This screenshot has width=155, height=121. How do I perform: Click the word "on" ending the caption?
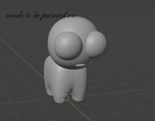click(x=72, y=16)
